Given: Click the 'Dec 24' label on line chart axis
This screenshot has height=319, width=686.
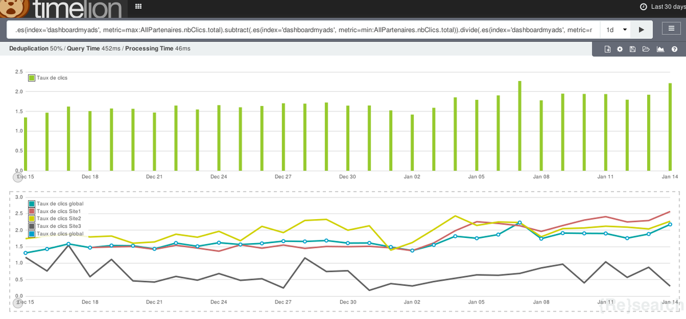Looking at the screenshot, I should 219,302.
